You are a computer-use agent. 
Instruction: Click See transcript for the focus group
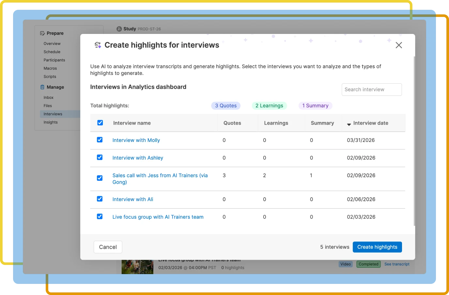[397, 264]
